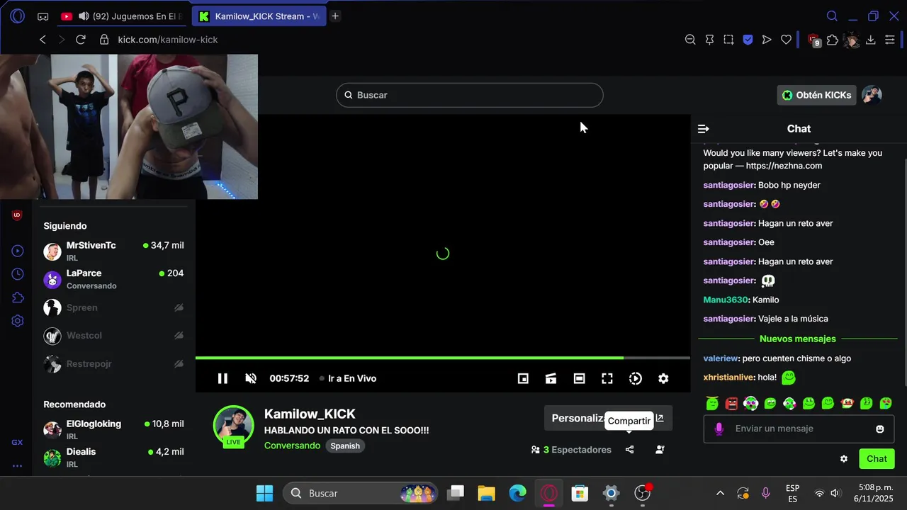Image resolution: width=907 pixels, height=510 pixels.
Task: Click the Spanish language tag
Action: [x=345, y=446]
